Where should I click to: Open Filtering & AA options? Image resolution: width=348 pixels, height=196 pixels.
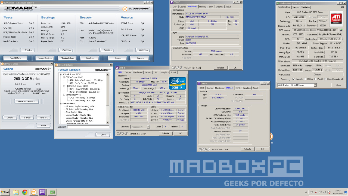67,58
